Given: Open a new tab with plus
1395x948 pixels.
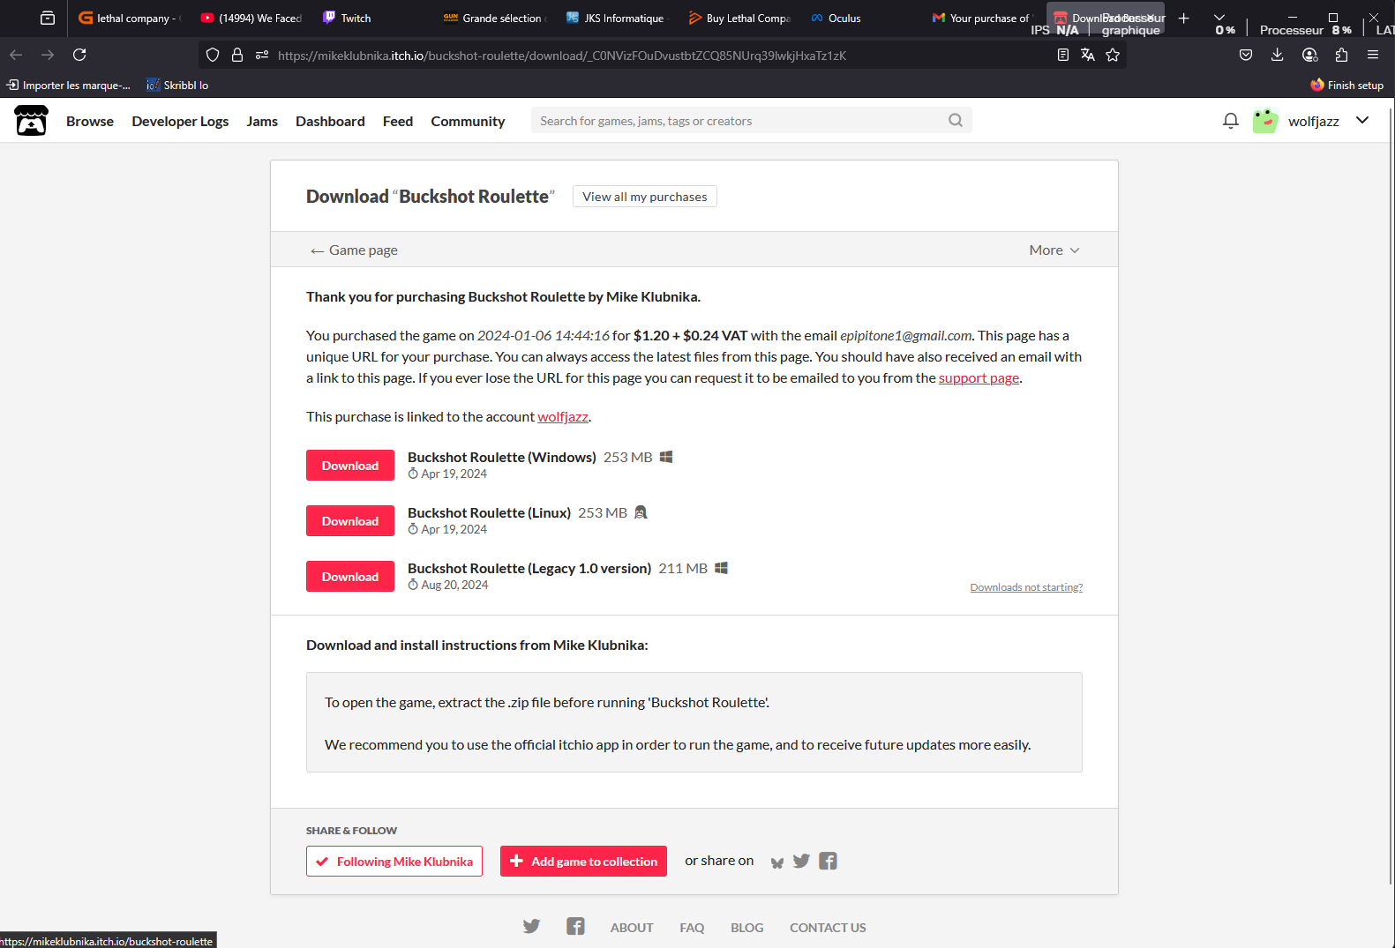Looking at the screenshot, I should (1184, 18).
